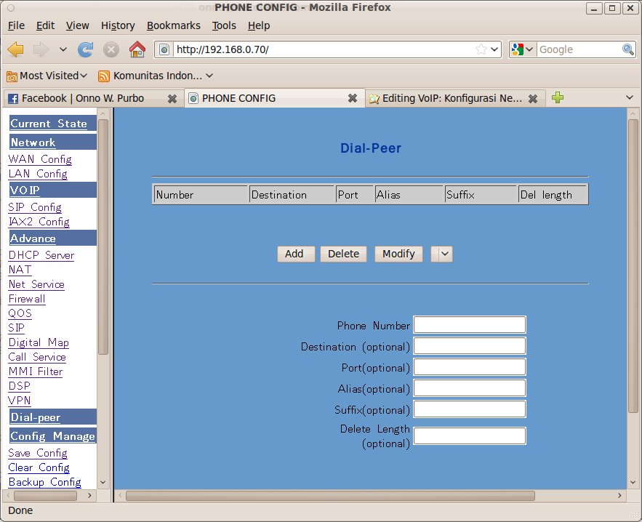642x522 pixels.
Task: Open the Most Visited bookmarks dropdown
Action: click(47, 76)
